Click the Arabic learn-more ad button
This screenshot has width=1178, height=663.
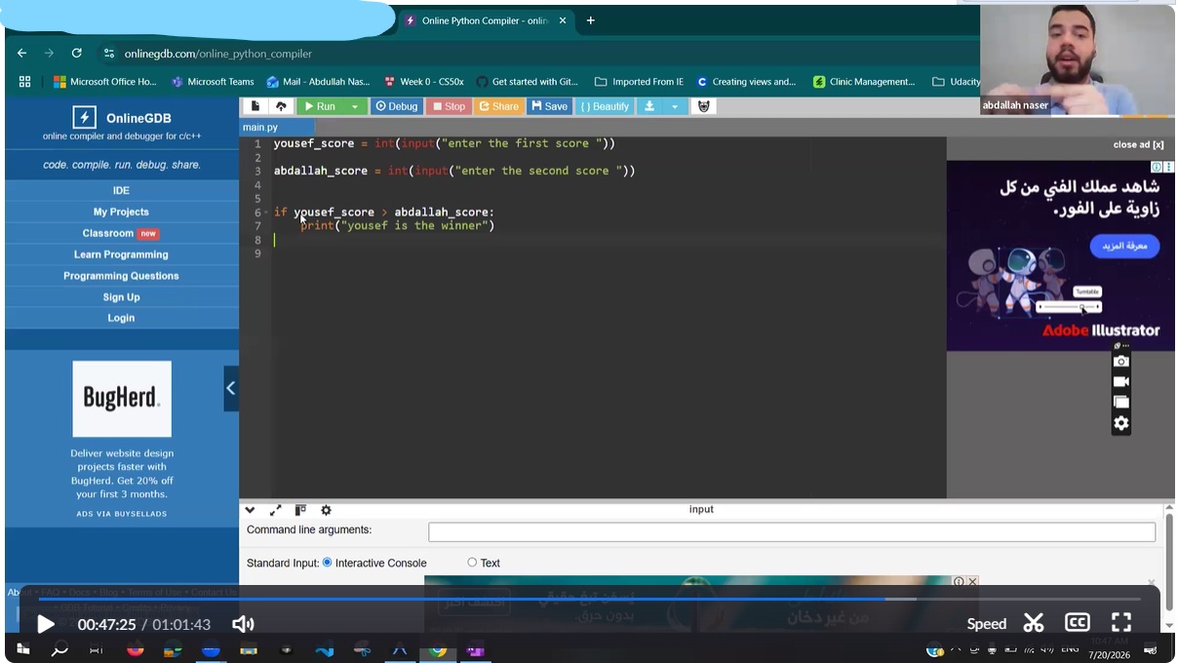point(1123,246)
